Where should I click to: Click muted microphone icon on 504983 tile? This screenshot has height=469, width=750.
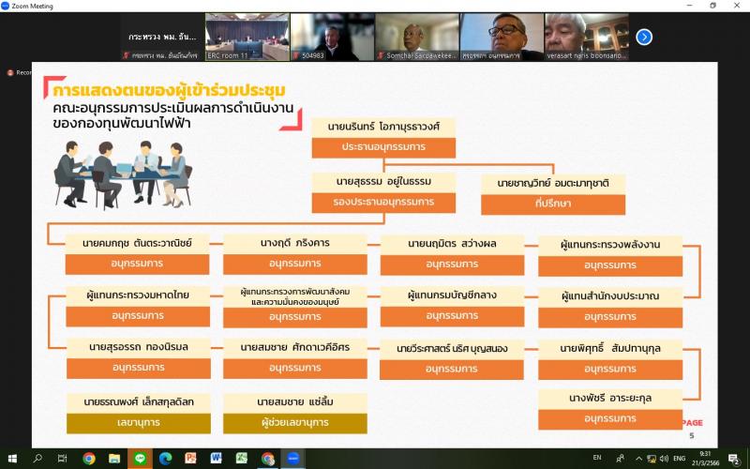pos(296,55)
